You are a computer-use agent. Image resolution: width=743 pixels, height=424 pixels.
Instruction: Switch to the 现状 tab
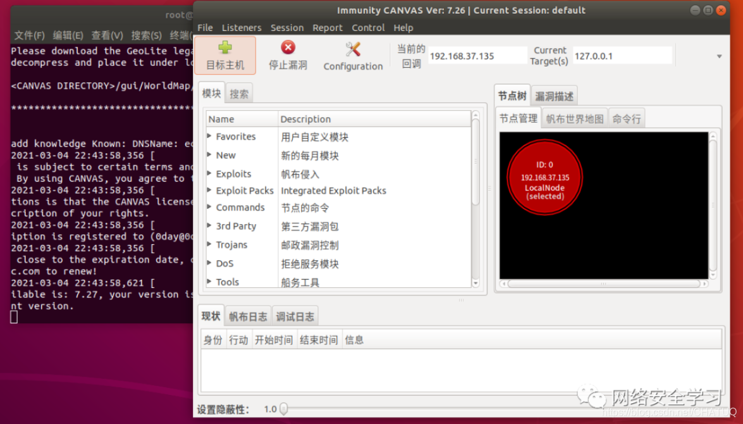point(211,316)
